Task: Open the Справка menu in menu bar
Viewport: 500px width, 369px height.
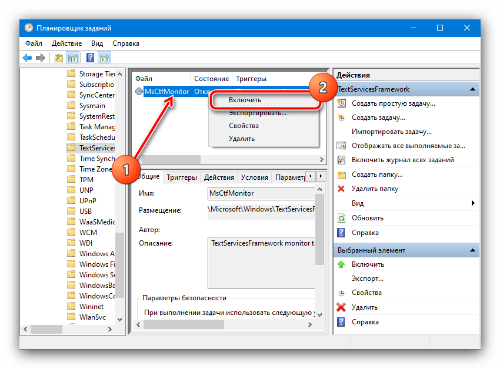Action: point(126,43)
